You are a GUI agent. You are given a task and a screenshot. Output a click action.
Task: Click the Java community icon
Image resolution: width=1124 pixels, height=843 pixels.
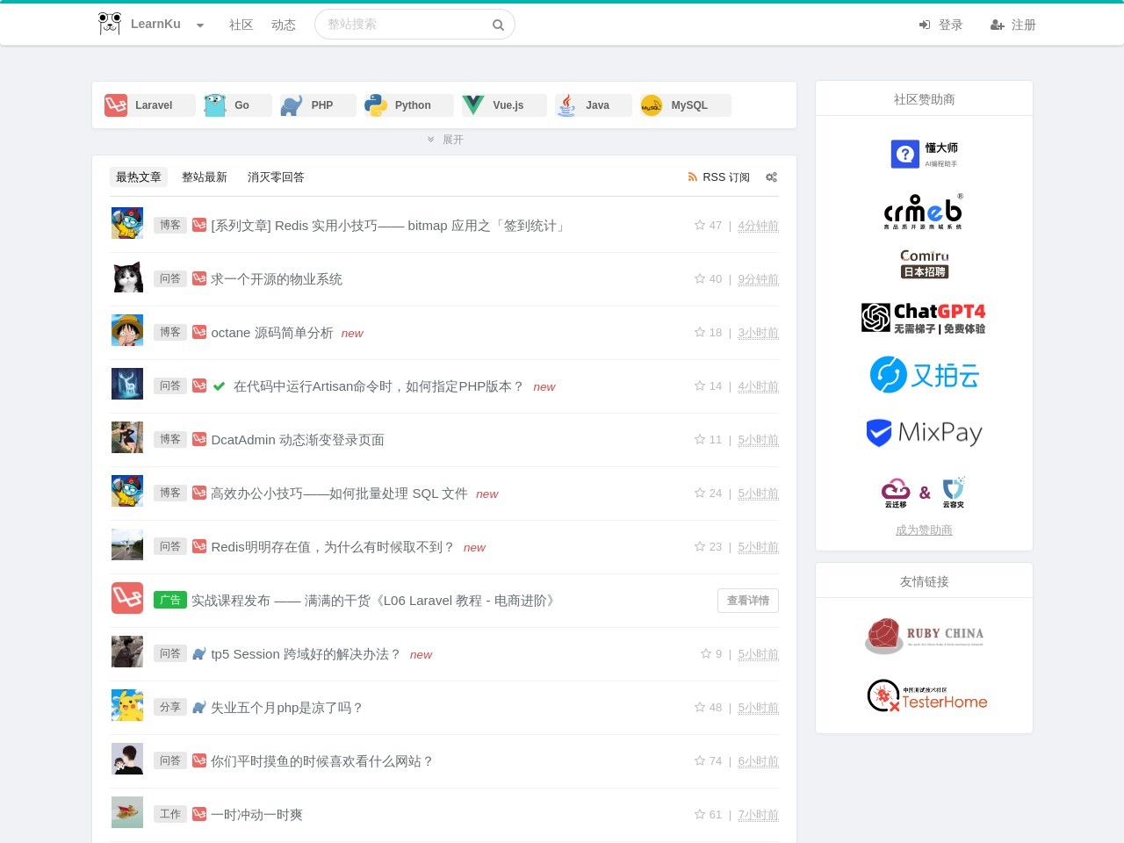[x=566, y=104]
